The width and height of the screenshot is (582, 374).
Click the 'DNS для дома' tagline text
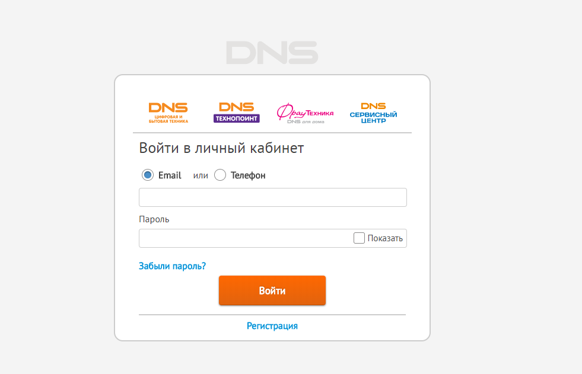(305, 122)
